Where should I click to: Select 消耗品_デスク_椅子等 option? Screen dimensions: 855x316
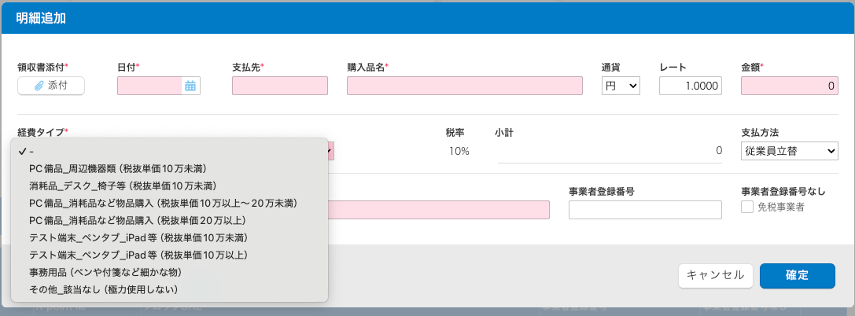coord(122,186)
